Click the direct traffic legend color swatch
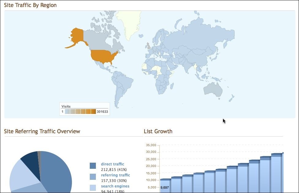Screen dimensions: 299x193 [x=93, y=166]
